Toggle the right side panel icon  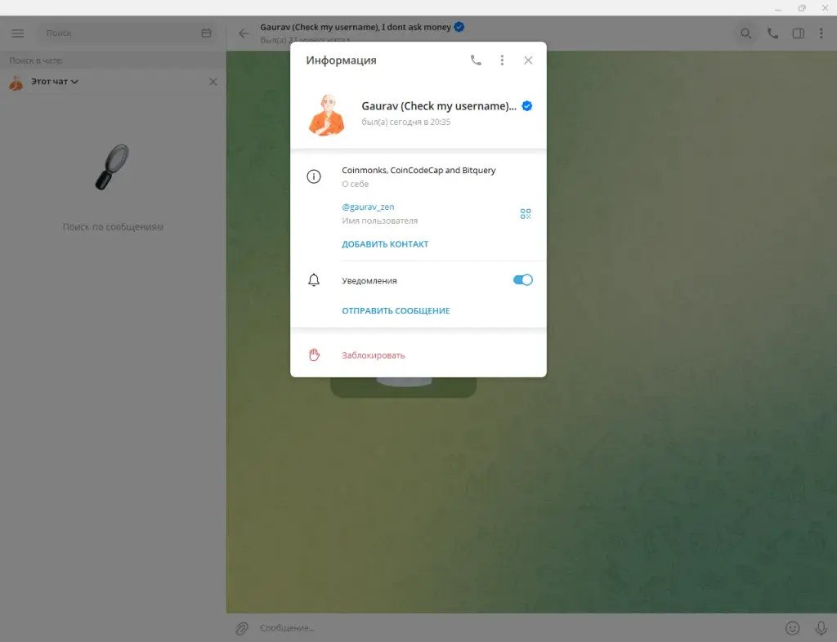tap(798, 33)
